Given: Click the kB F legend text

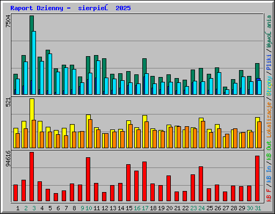Looking at the screenshot, I should [x=269, y=195].
